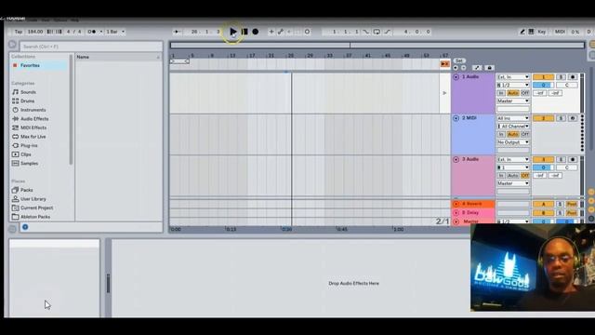Click the Set locator button
Screen dimensions: 595x335
point(458,60)
